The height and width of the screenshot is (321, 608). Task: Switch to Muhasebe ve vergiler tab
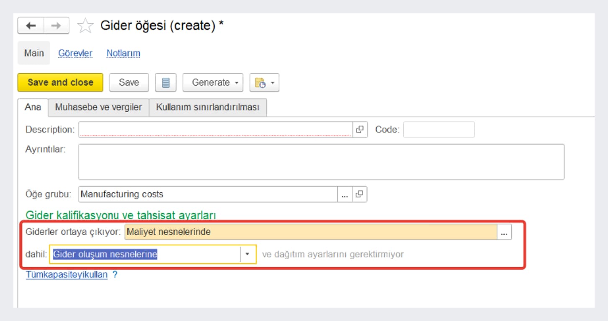(x=98, y=107)
